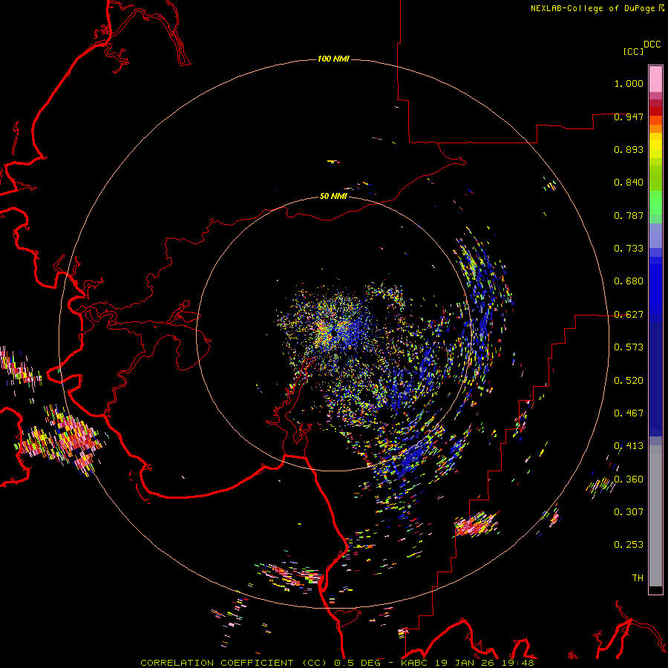Click the 0.253 scale value
This screenshot has width=668, height=668.
click(629, 545)
